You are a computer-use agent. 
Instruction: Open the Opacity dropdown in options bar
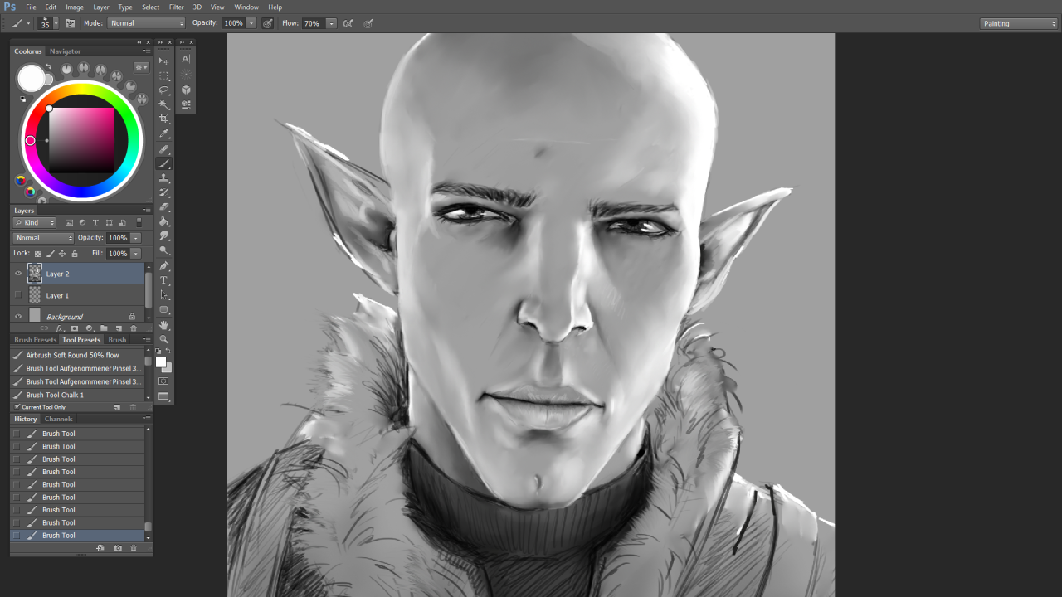pos(251,23)
